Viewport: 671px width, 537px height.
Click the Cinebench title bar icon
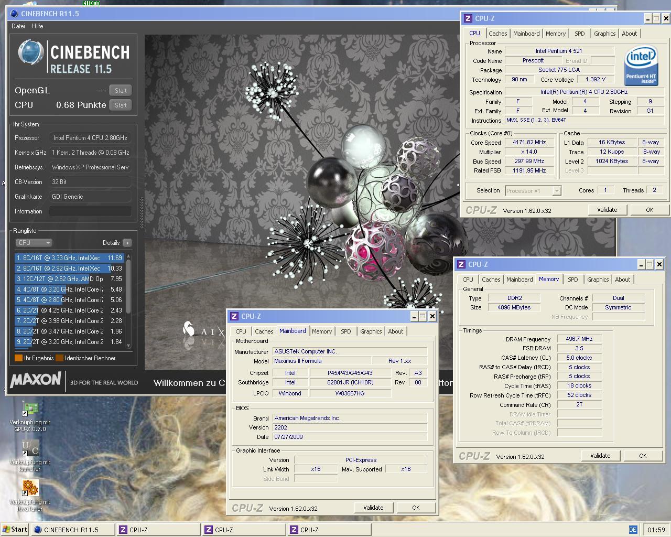point(14,14)
